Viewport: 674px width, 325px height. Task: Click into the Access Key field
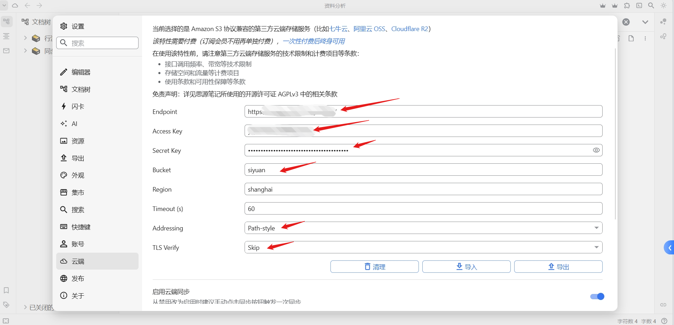423,131
